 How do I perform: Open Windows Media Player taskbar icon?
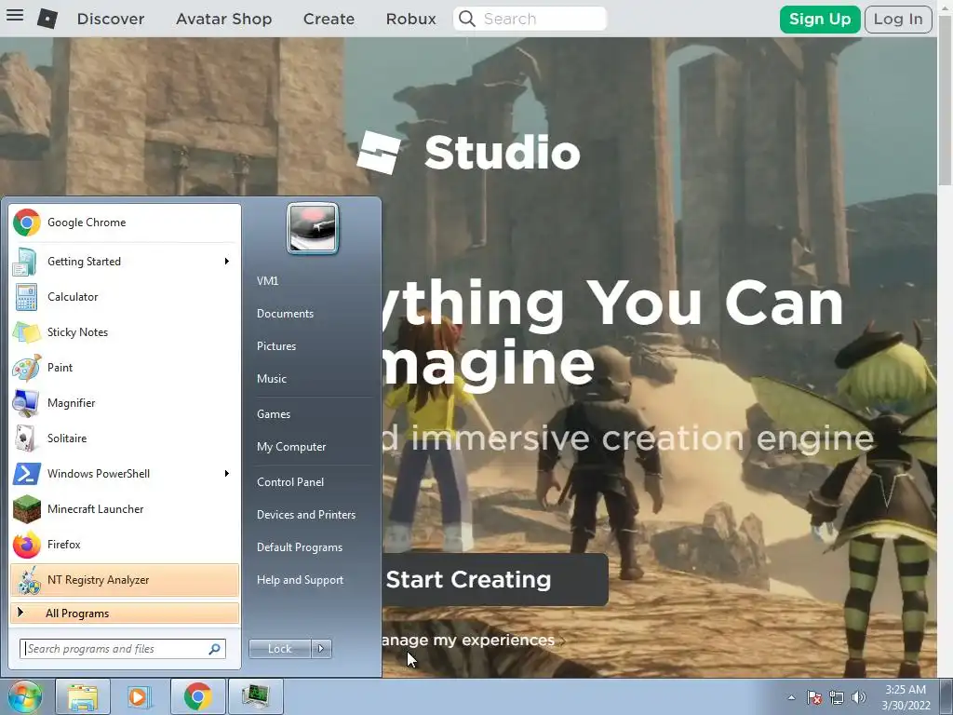(140, 696)
